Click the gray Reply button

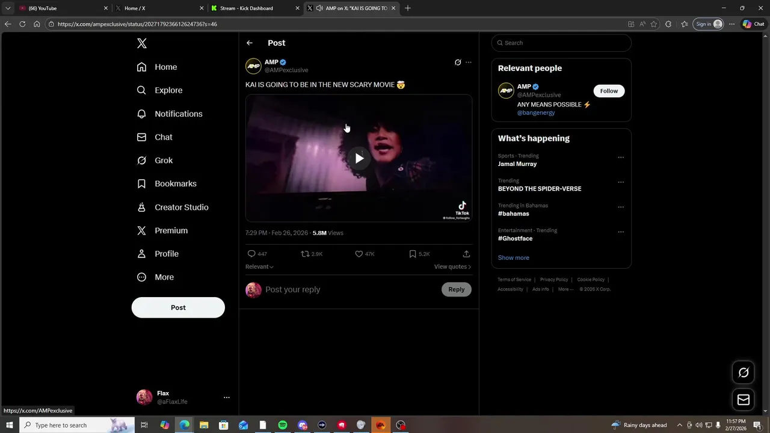pos(457,289)
